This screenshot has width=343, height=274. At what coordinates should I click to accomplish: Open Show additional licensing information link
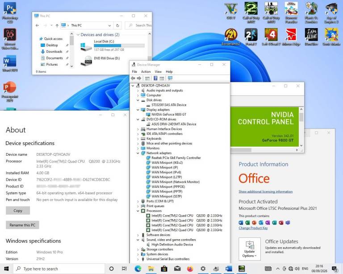point(266,191)
